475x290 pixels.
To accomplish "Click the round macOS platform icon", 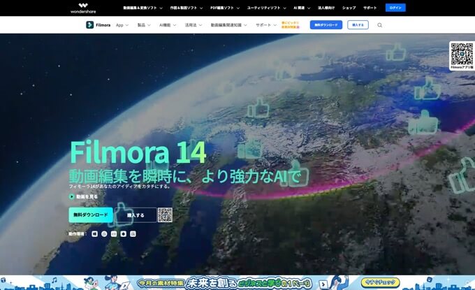I will point(104,233).
